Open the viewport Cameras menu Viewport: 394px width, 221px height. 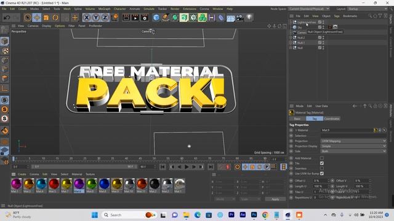point(33,26)
